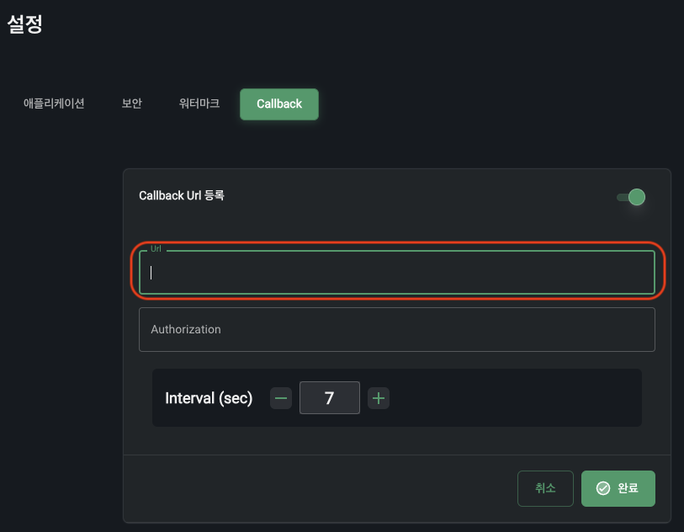This screenshot has width=684, height=532.
Task: Focus the Url input field
Action: 396,273
